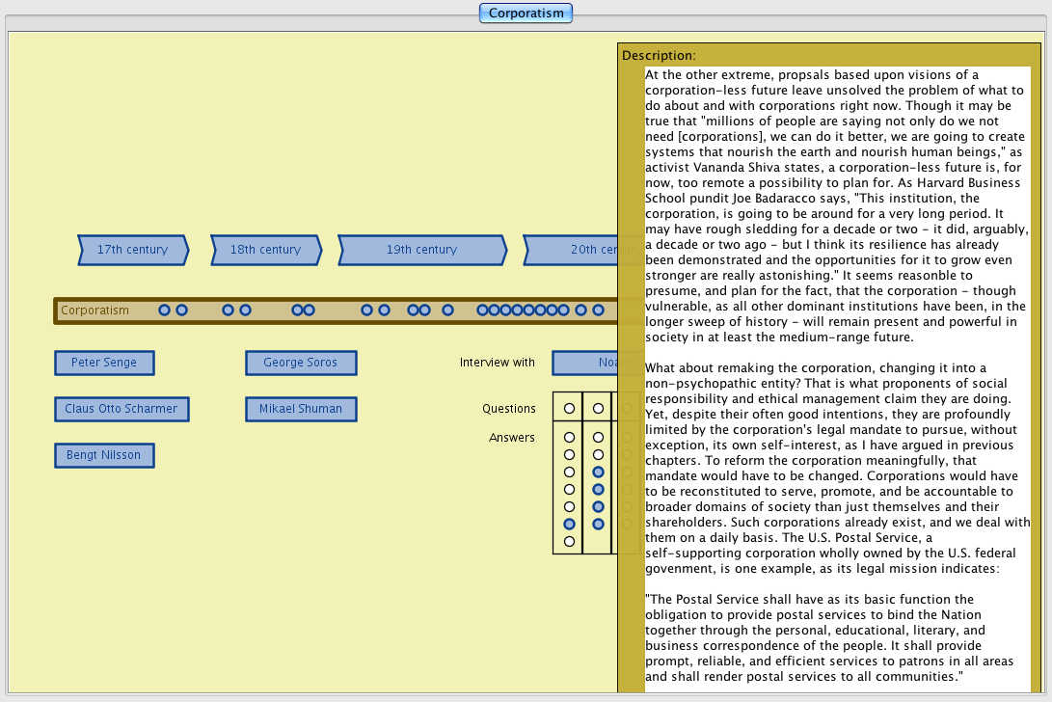Select the isolated single marker under 19th century

447,310
